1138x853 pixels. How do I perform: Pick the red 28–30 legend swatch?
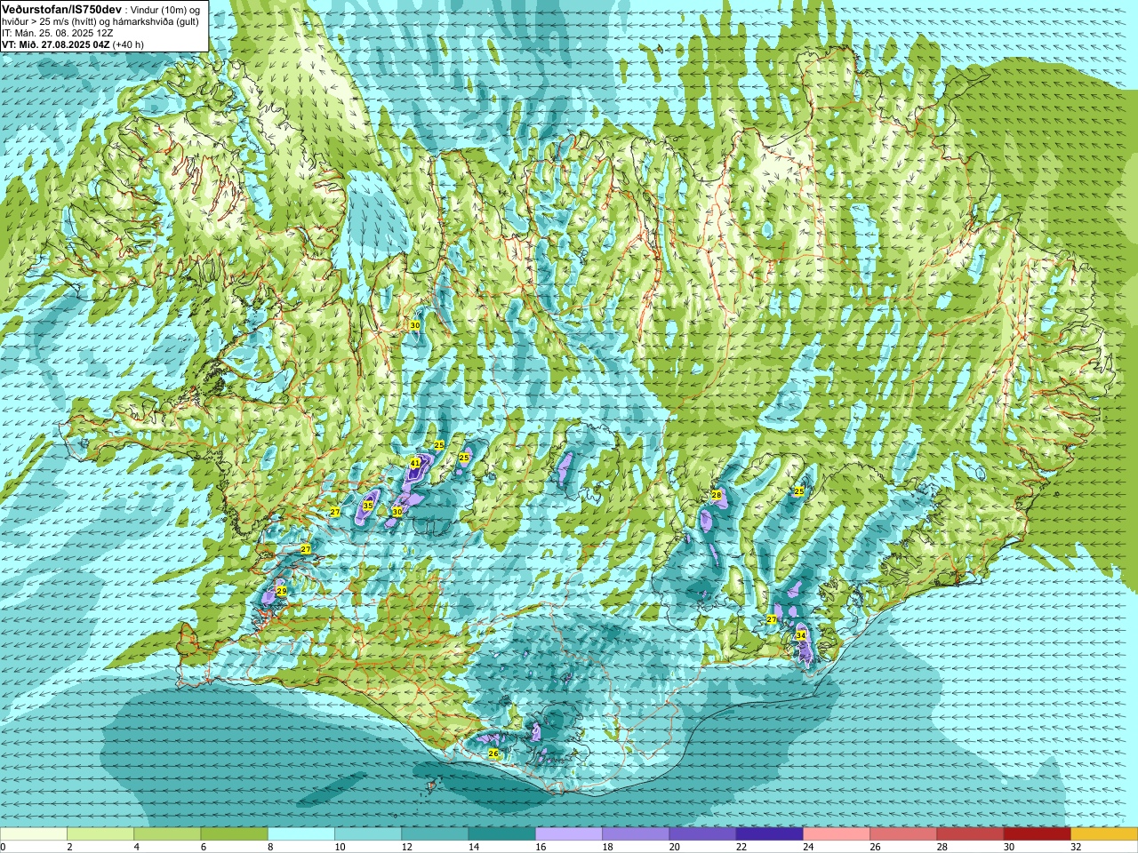(x=970, y=834)
